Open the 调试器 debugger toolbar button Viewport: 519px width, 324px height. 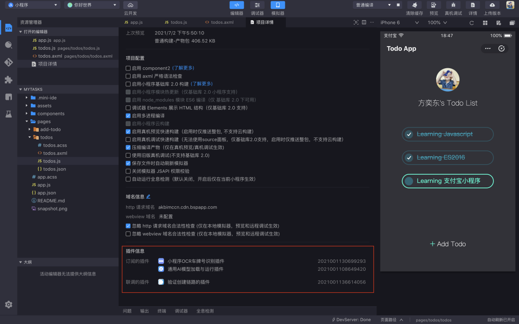pos(257,5)
